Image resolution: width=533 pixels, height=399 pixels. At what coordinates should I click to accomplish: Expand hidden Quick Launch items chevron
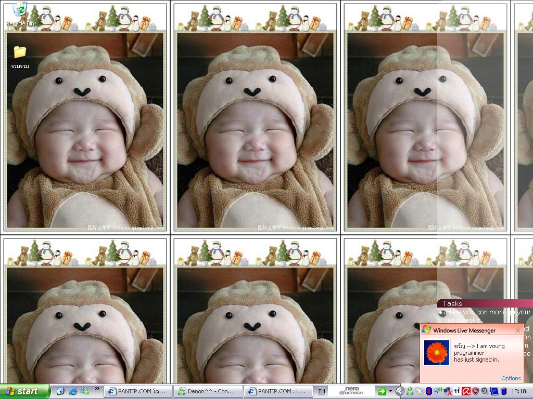[97, 389]
